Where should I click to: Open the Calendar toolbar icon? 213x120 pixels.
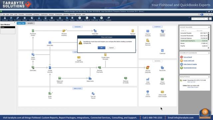coord(25,19)
